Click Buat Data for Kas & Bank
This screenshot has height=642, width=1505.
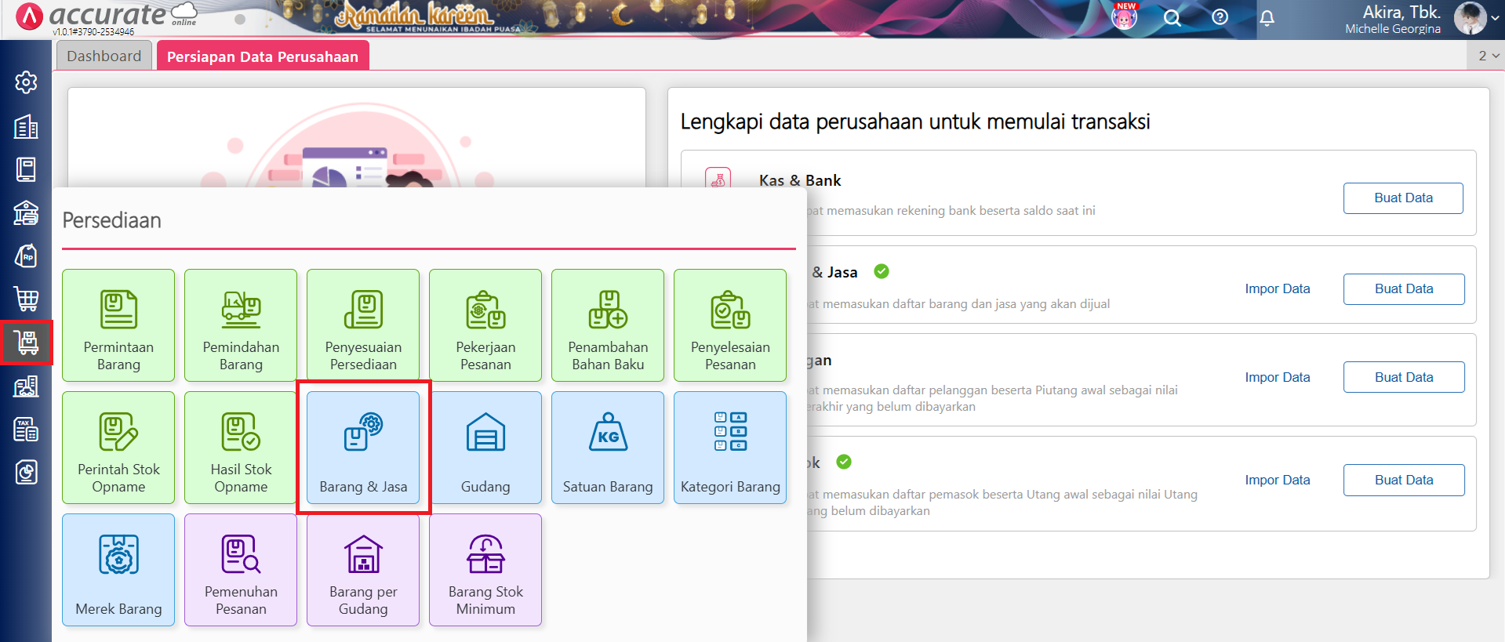coord(1402,198)
